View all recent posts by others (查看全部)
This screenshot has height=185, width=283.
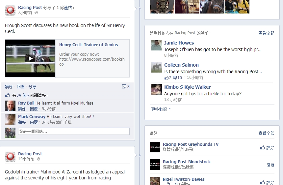click(x=266, y=33)
